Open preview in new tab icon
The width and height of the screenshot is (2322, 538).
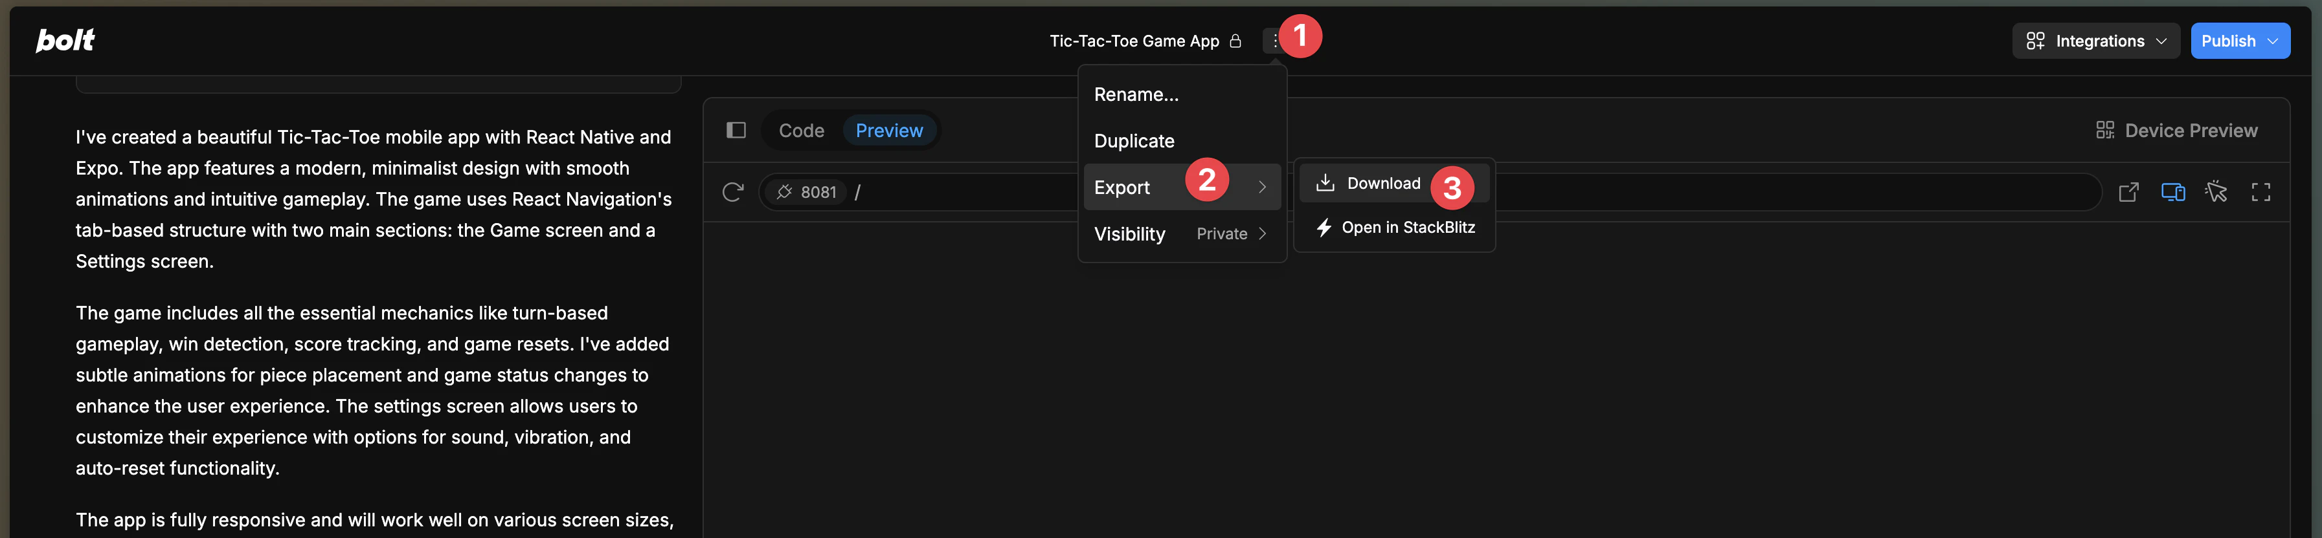pos(2128,191)
